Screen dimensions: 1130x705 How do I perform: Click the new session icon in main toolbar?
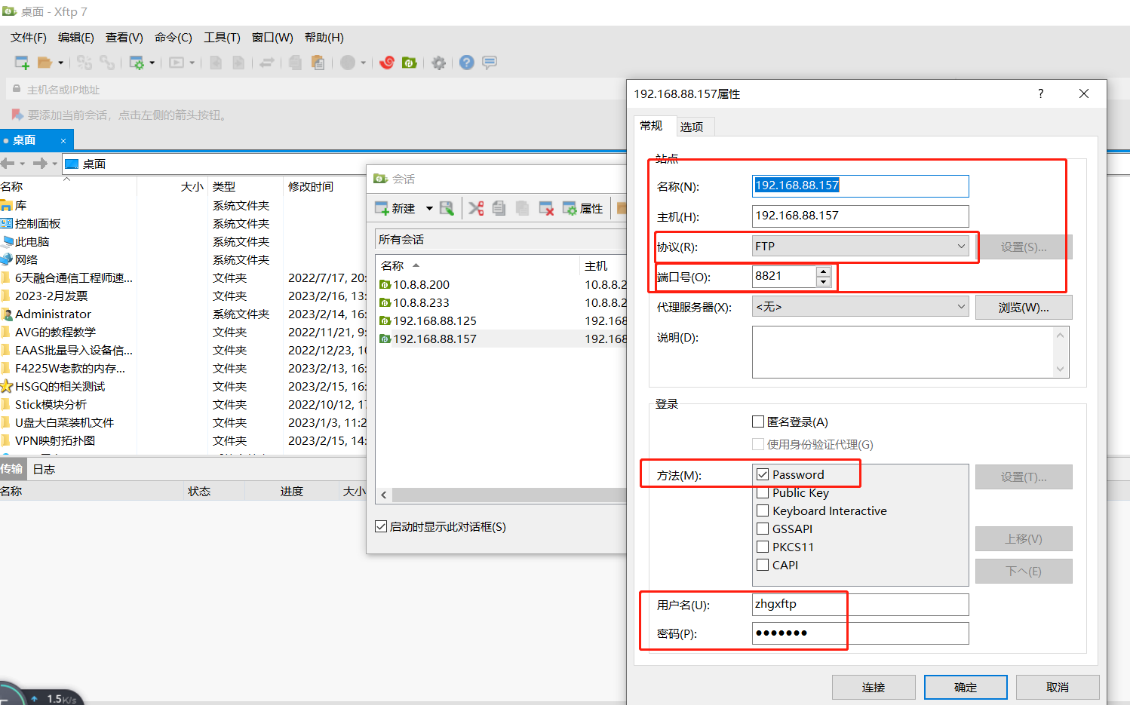tap(22, 63)
